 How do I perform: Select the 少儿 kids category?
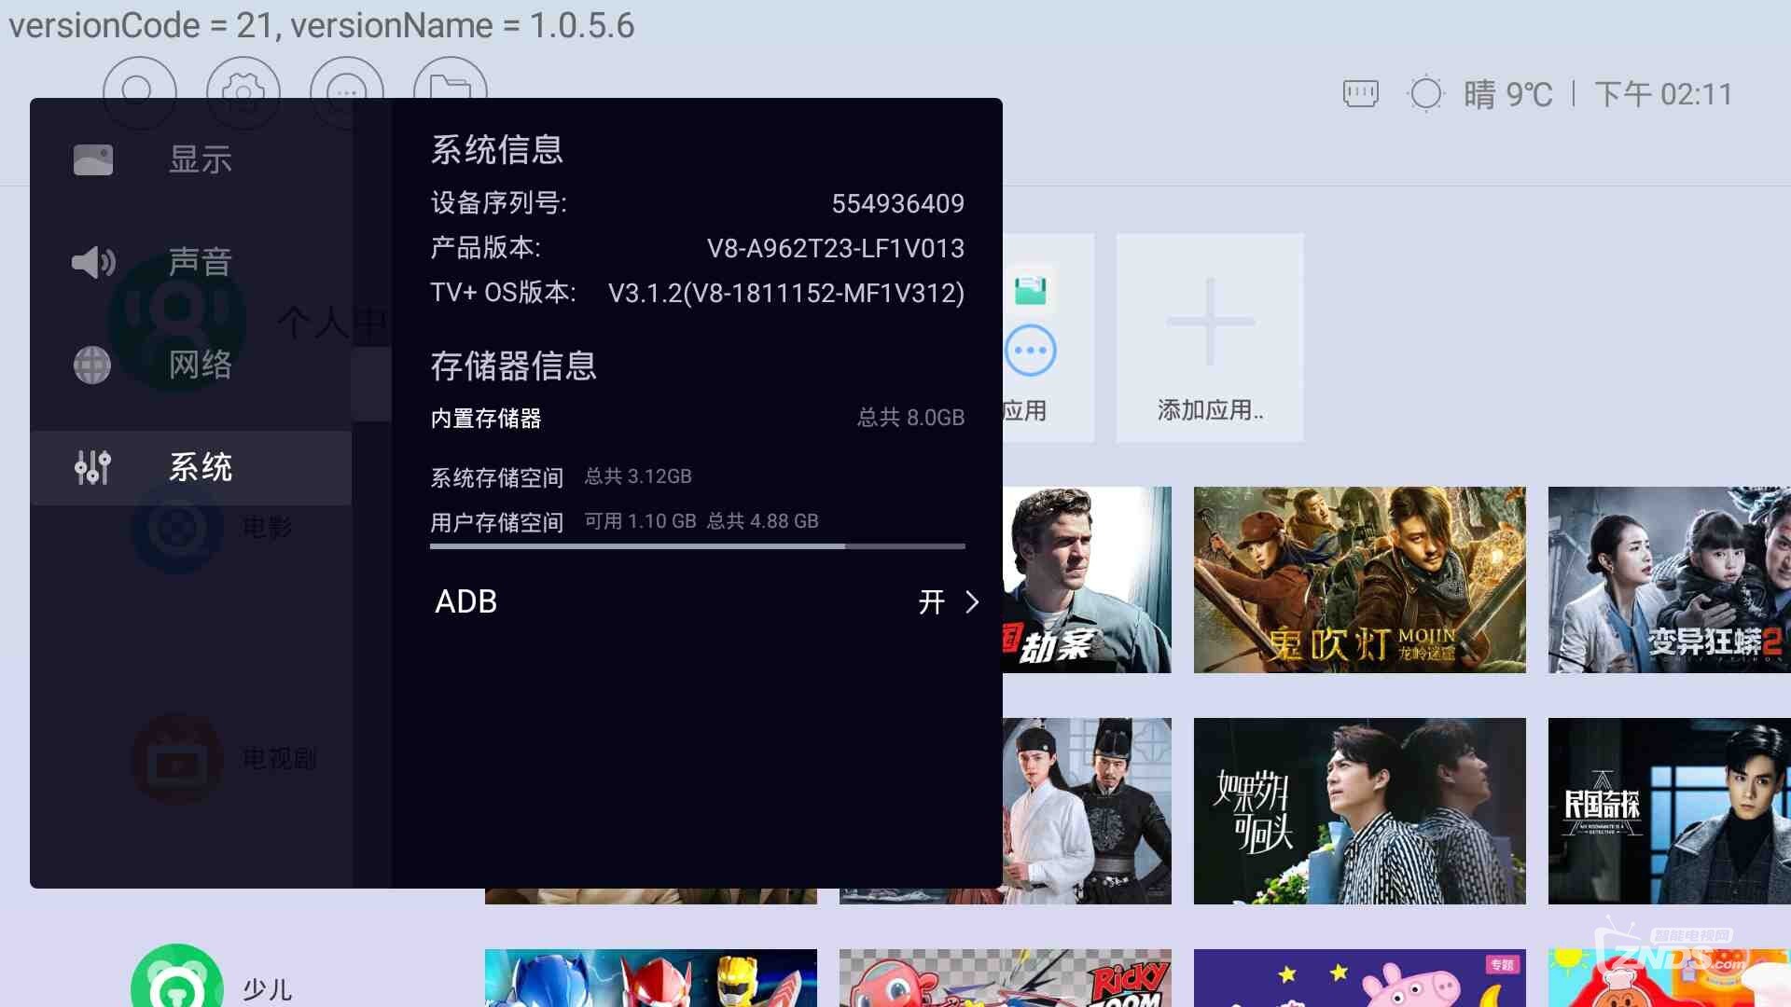(x=268, y=989)
